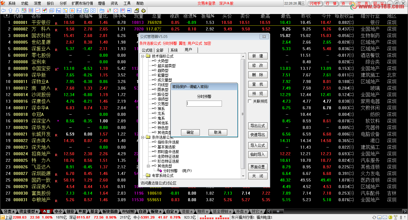
Task: Select the 分时预警 (用户) formula item
Action: click(x=177, y=171)
